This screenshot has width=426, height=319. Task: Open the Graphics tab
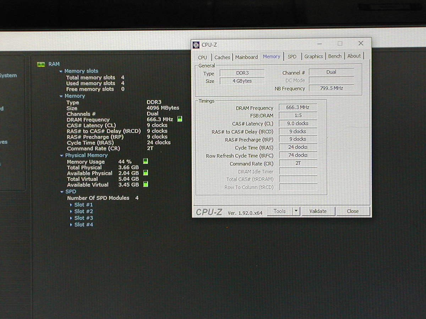314,56
